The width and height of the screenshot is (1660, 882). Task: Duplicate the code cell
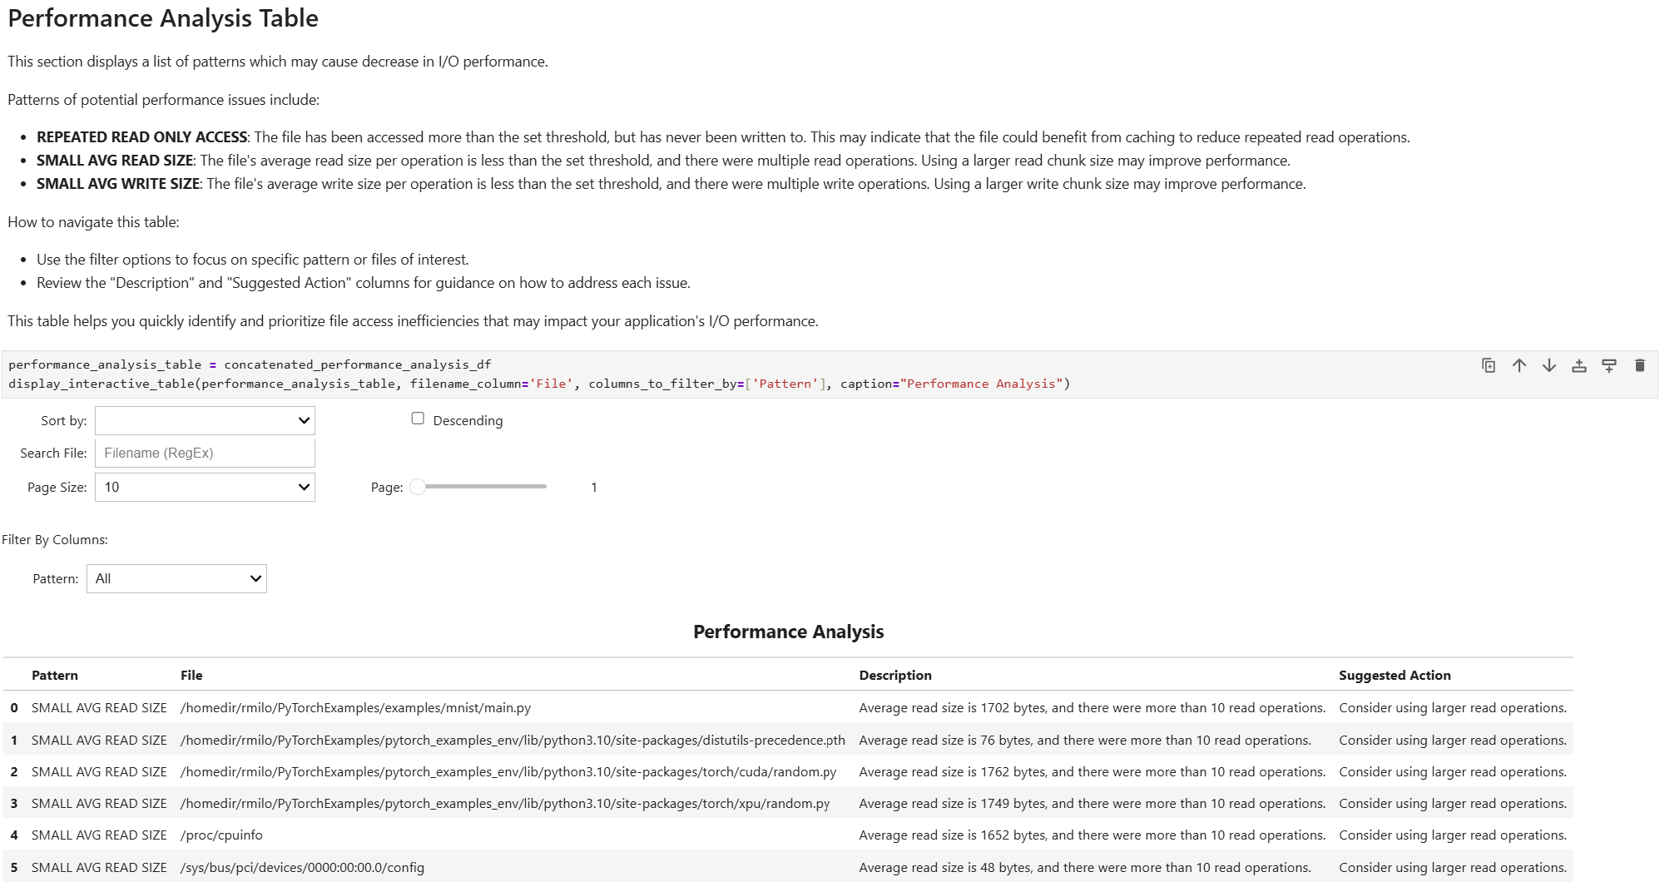click(x=1488, y=366)
